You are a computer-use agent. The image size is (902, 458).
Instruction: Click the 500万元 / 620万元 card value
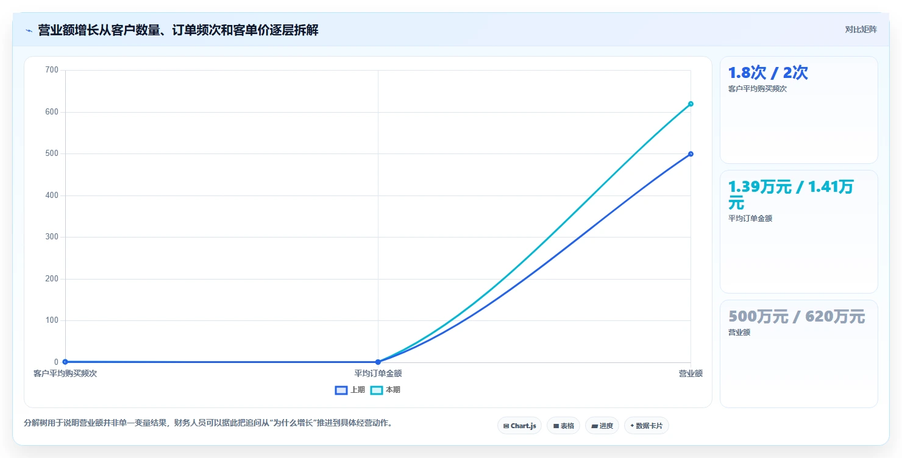[797, 317]
